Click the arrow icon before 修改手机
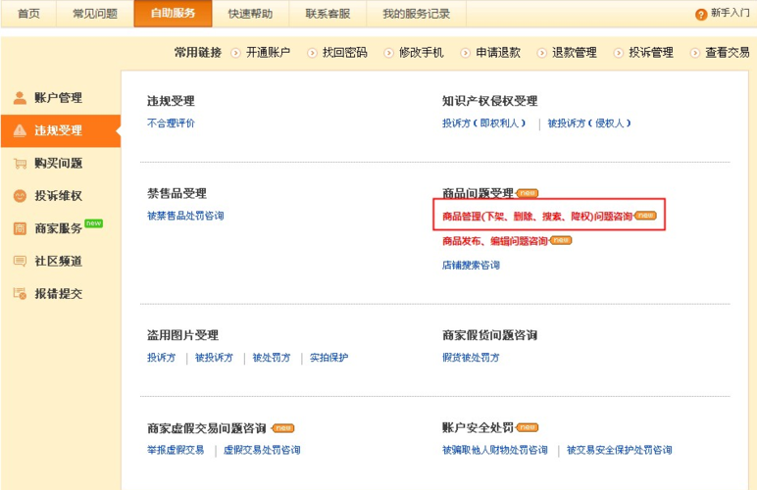This screenshot has width=757, height=490. [x=388, y=53]
